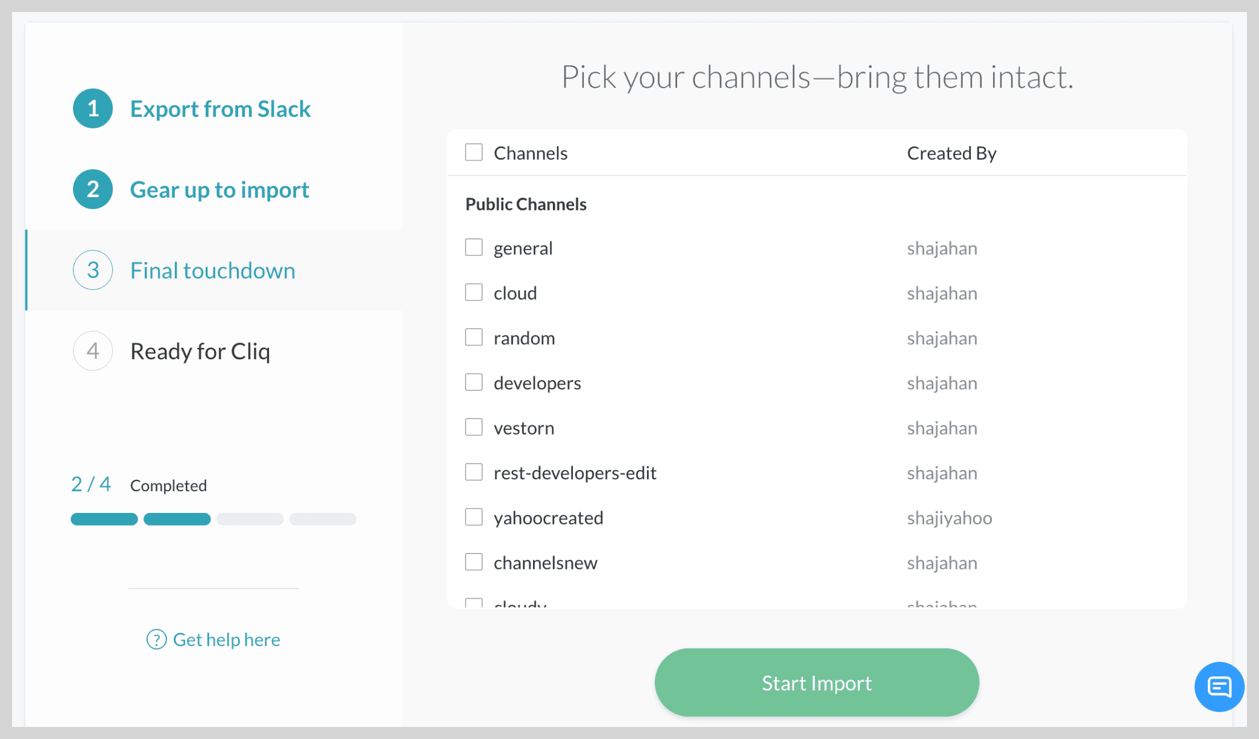
Task: Open the Gear up to import step
Action: [x=219, y=190]
